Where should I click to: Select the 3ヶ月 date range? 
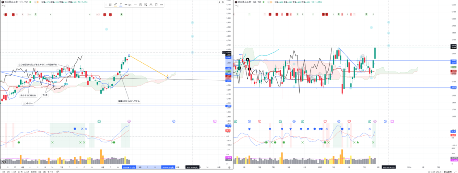click(20, 172)
